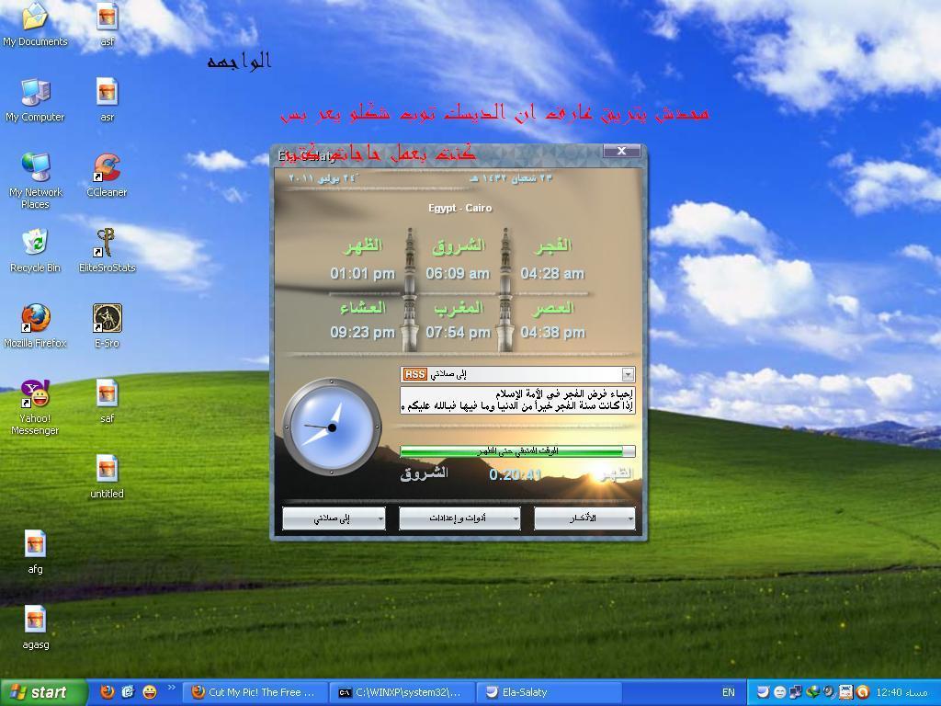Click the Hijri date ١٤٣٢ header text

point(511,178)
